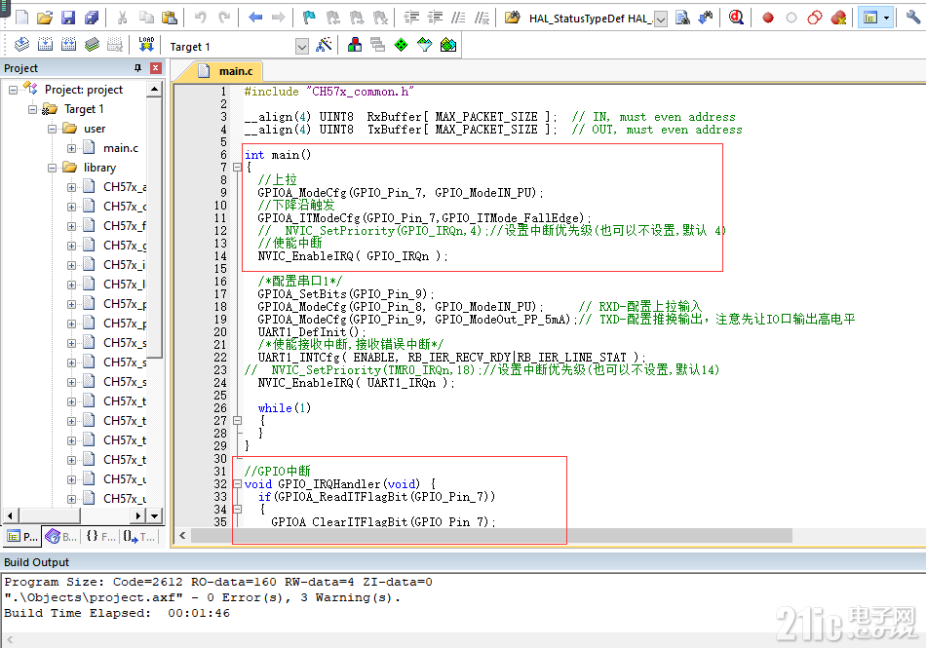Screen dimensions: 926x648
Task: Select the Books (B...) bottom tab
Action: click(x=60, y=537)
